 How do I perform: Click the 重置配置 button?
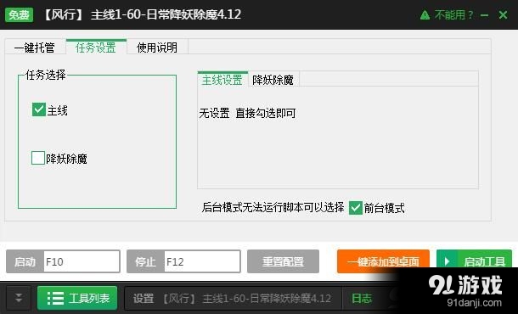pyautogui.click(x=283, y=261)
